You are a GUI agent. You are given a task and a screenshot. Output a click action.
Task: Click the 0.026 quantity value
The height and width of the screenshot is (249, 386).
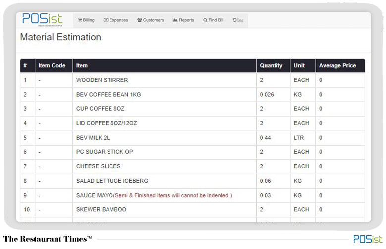(x=267, y=95)
